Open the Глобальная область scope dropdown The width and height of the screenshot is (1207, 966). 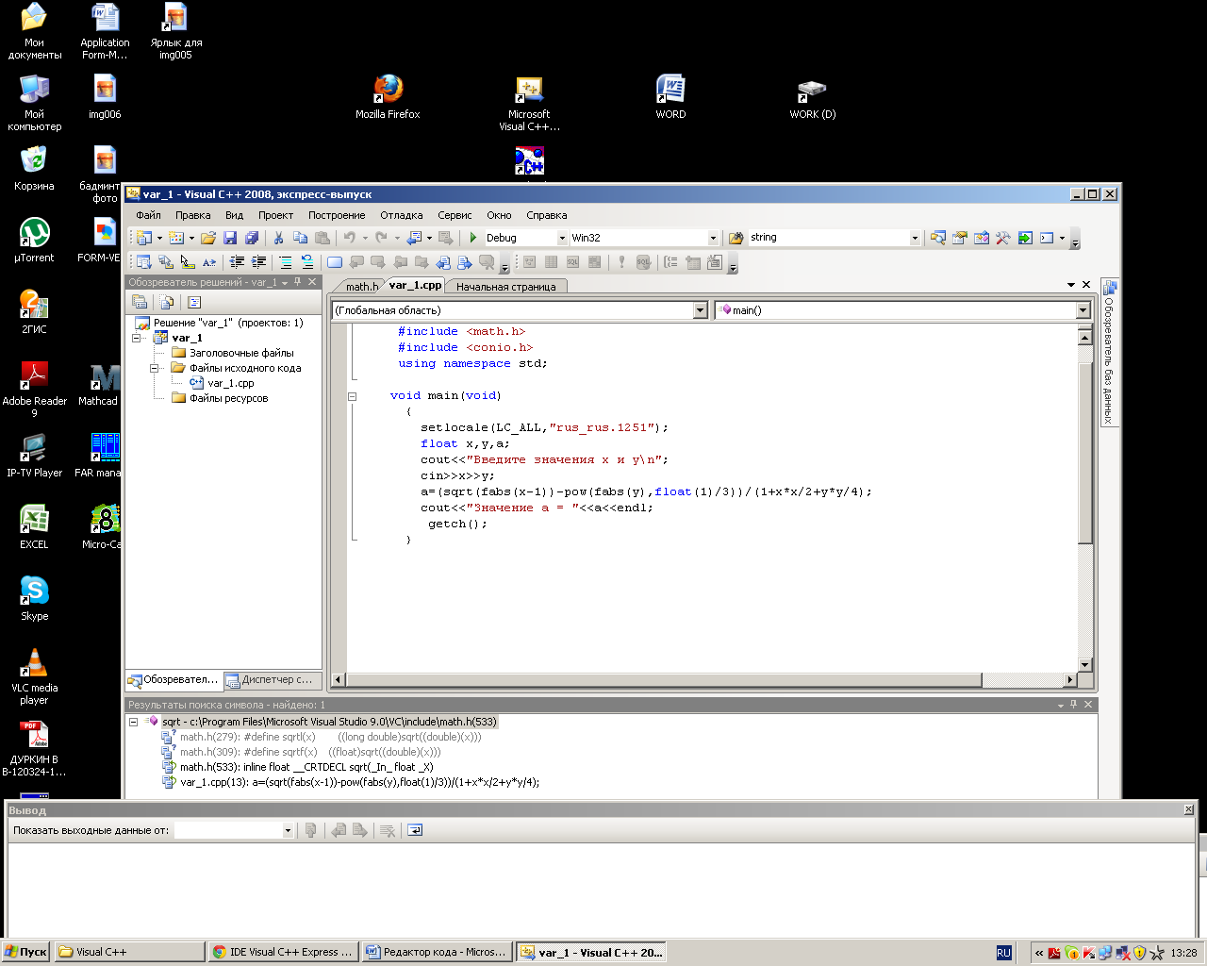click(700, 310)
